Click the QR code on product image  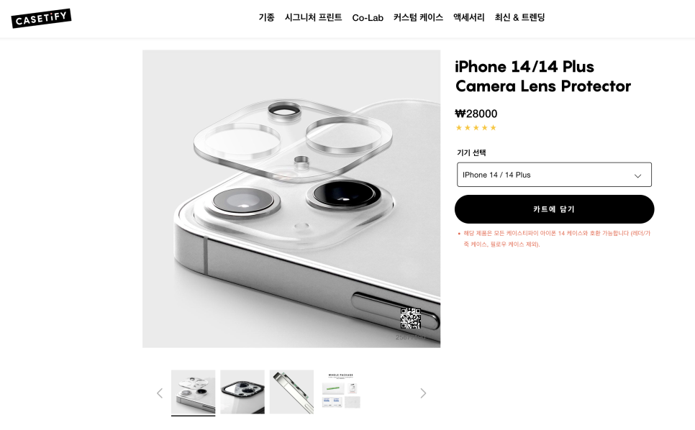[410, 319]
